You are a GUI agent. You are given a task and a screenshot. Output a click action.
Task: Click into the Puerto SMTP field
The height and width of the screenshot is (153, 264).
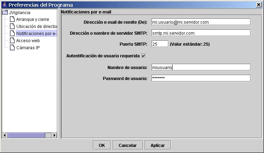click(x=160, y=44)
